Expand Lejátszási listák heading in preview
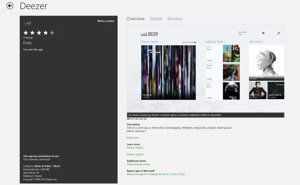Viewport: 300px width, 185px height. coord(215,42)
